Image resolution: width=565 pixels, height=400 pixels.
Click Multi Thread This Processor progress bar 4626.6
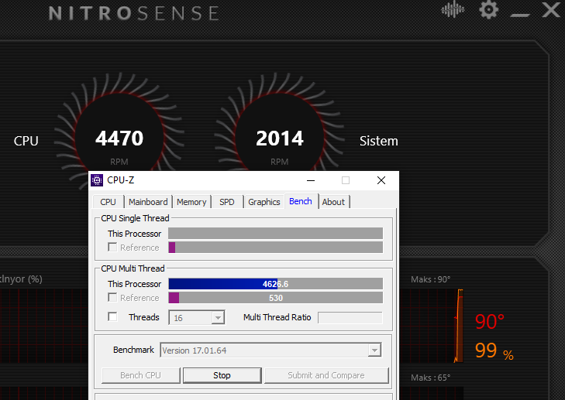(x=276, y=284)
